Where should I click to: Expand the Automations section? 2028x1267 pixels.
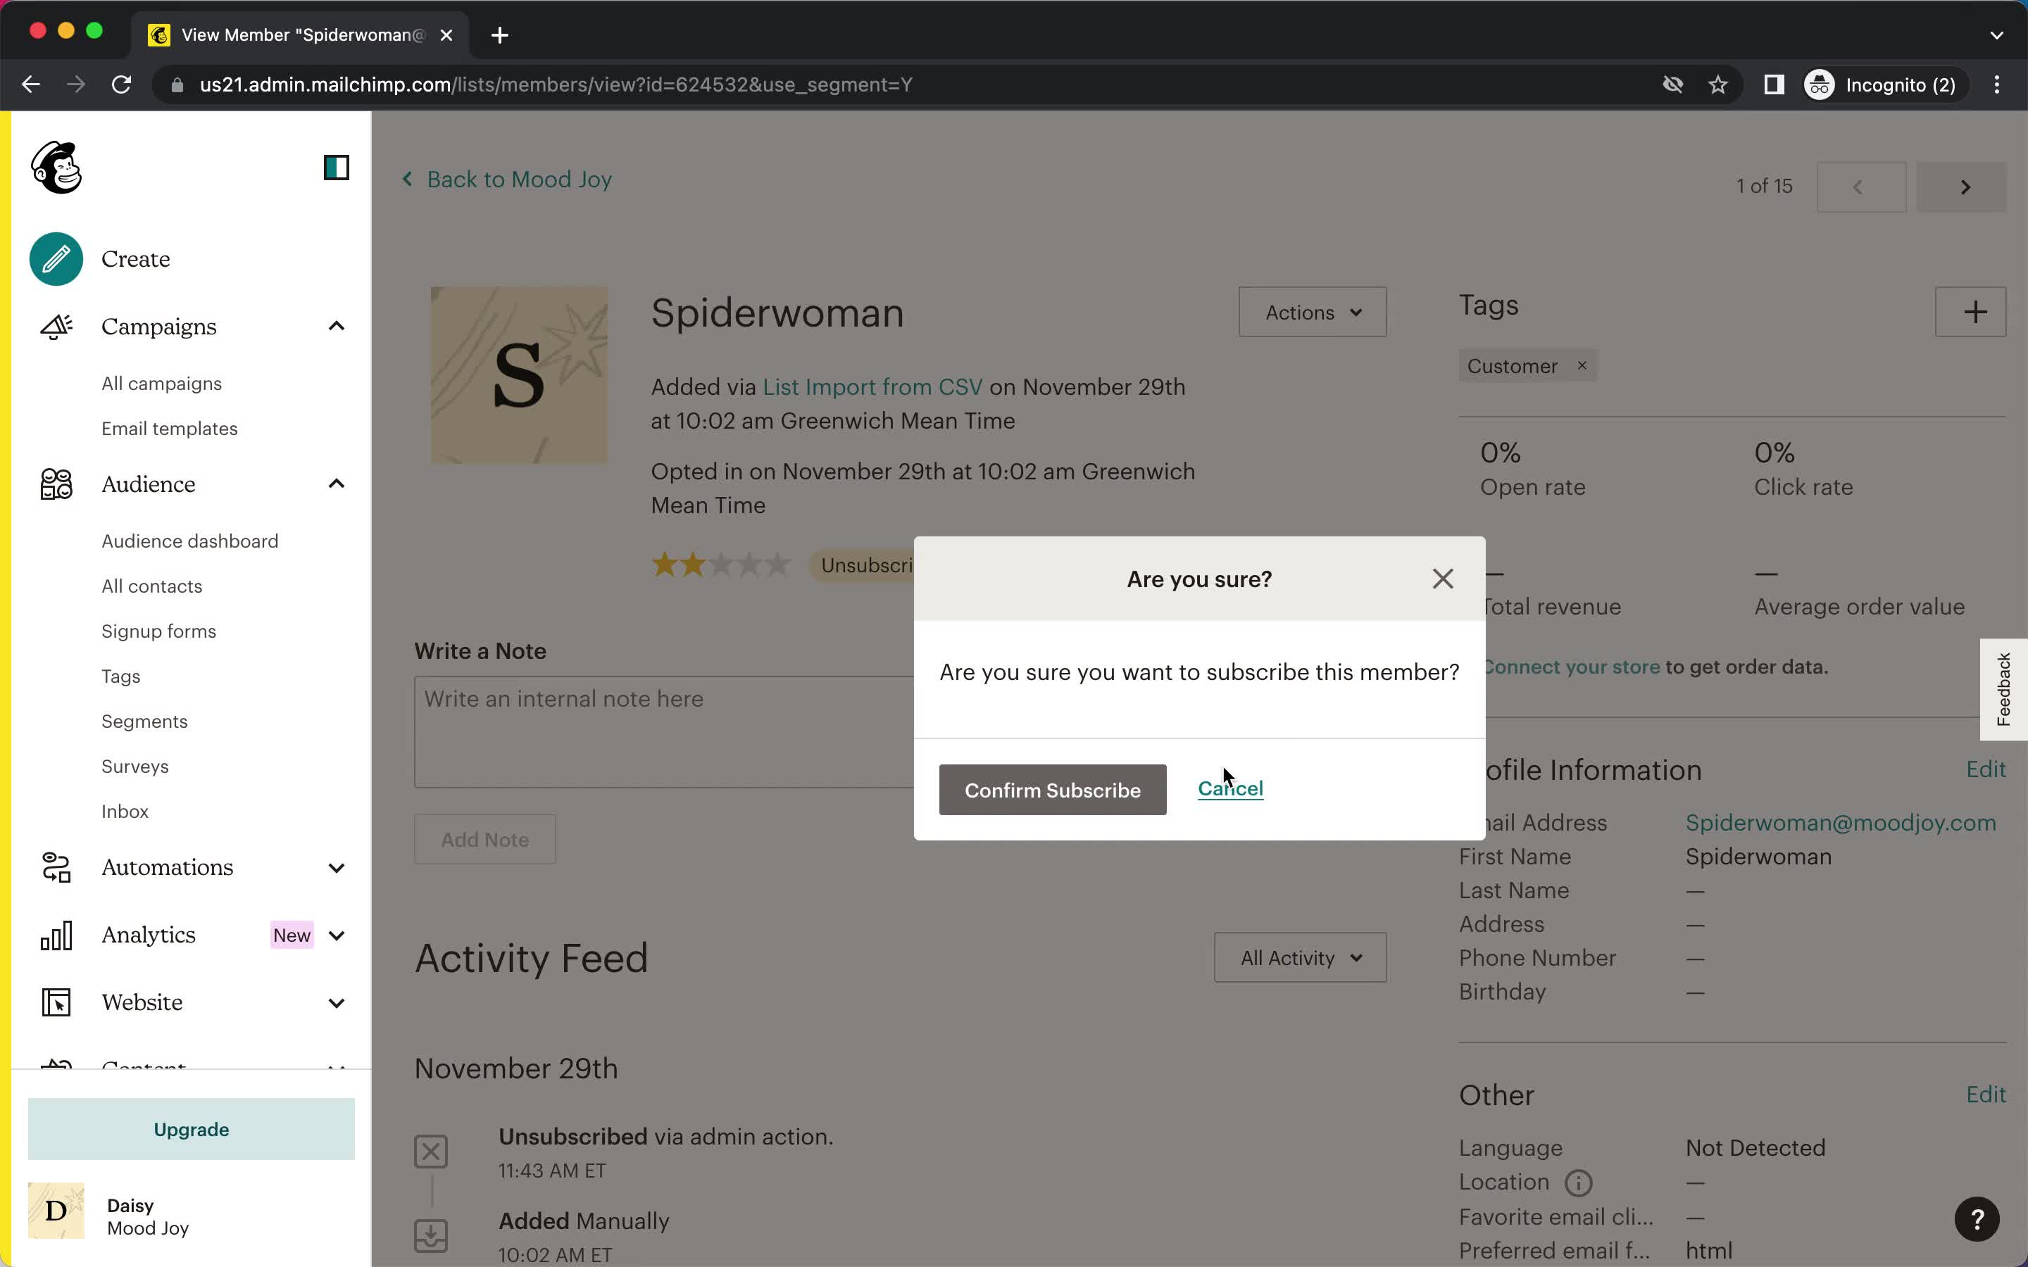[337, 867]
